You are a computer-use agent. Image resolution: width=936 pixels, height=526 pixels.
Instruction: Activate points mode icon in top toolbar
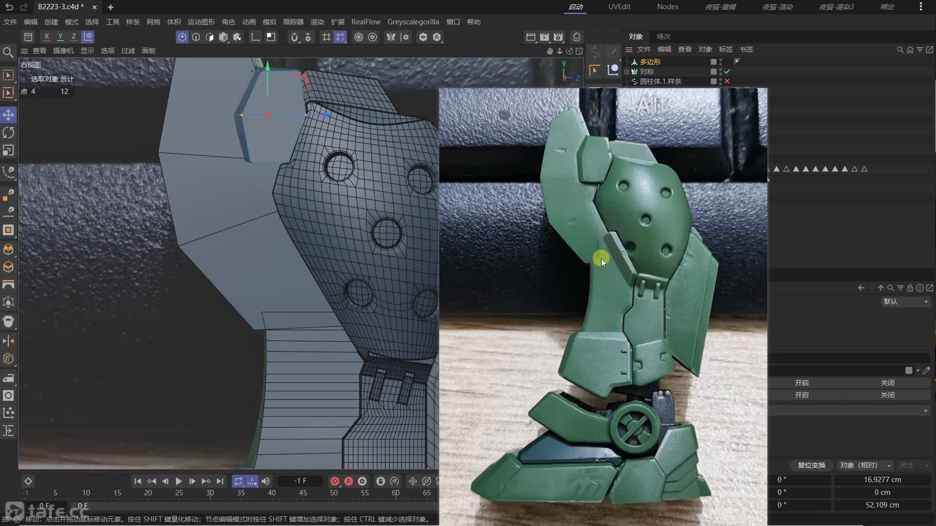click(182, 37)
